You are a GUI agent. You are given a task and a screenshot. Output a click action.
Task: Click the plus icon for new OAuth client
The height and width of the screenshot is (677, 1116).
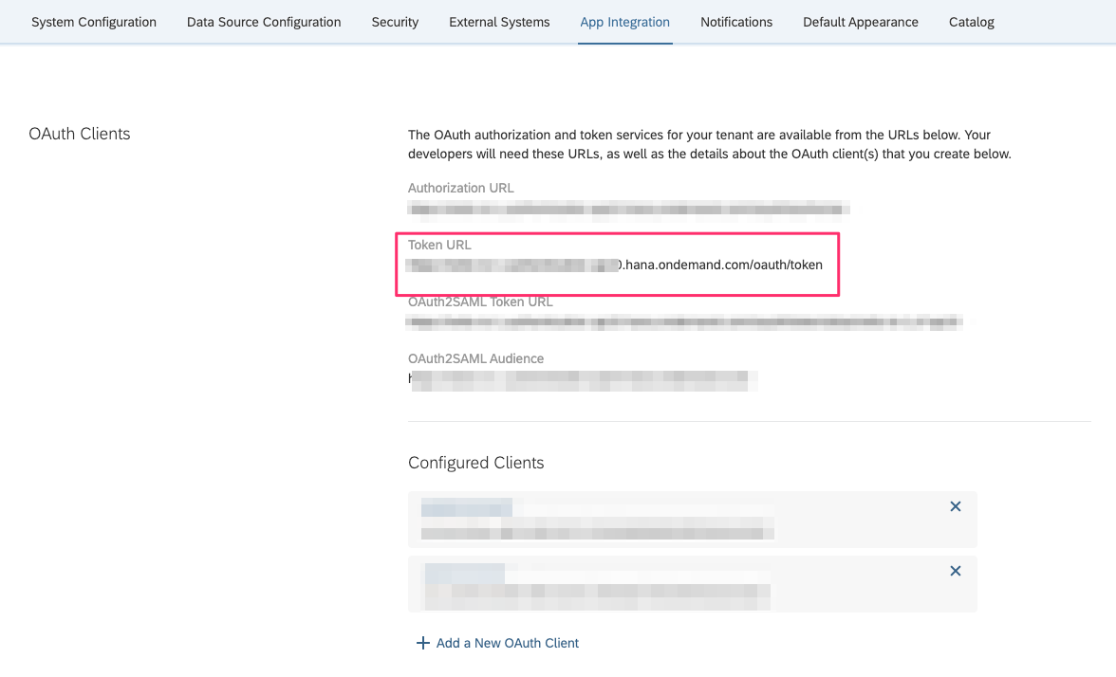click(423, 643)
